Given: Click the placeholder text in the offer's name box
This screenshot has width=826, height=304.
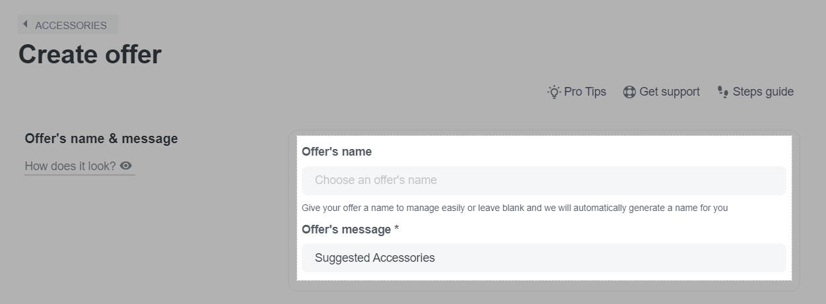Looking at the screenshot, I should click(376, 180).
